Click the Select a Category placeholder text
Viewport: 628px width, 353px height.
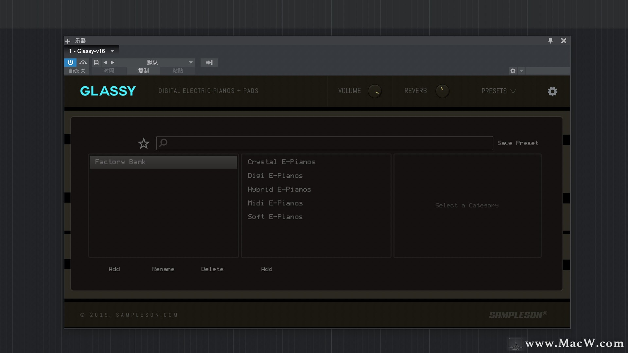pyautogui.click(x=467, y=205)
